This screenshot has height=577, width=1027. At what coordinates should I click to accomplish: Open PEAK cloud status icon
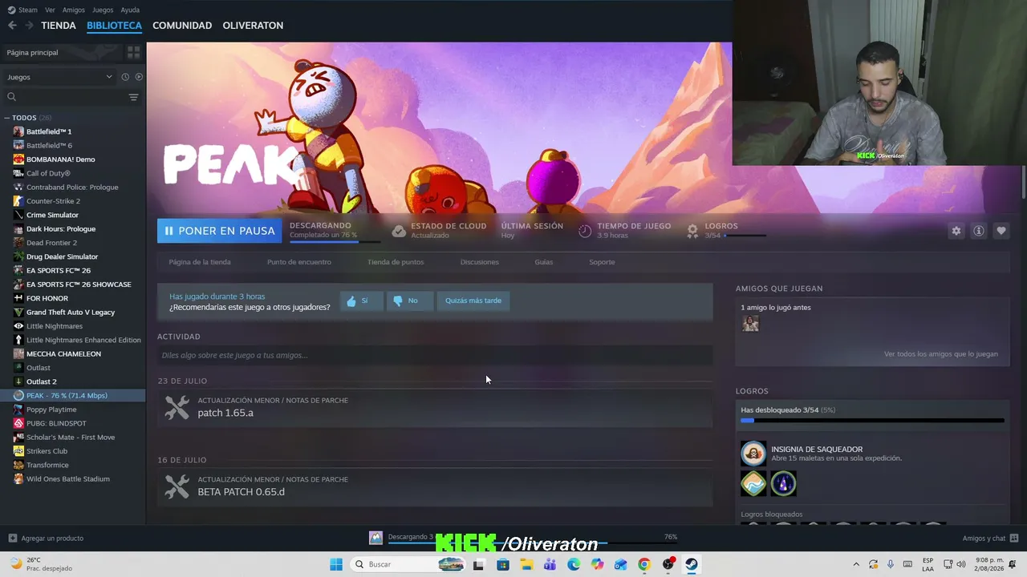click(399, 231)
